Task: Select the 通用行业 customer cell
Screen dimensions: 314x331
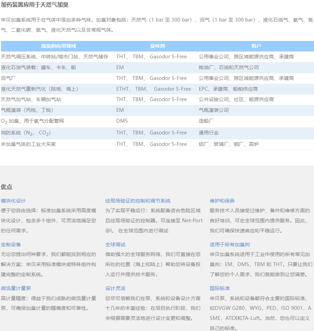Action: (209, 133)
